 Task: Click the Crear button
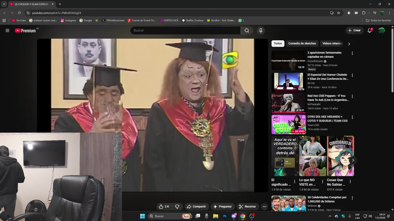coord(354,30)
